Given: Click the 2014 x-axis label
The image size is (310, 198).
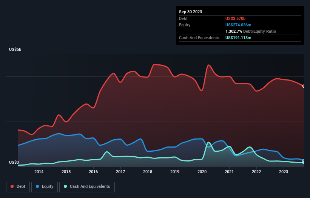Looking at the screenshot, I should coord(39,172).
